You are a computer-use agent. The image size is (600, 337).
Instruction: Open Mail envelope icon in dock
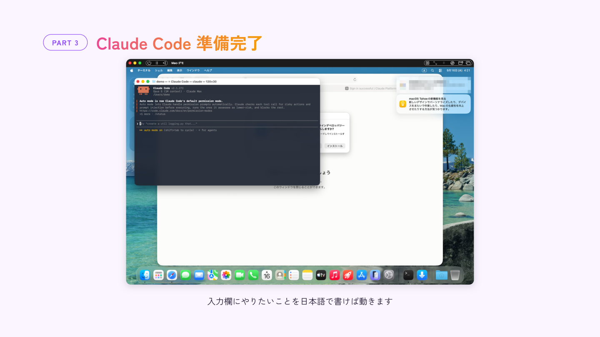click(199, 275)
